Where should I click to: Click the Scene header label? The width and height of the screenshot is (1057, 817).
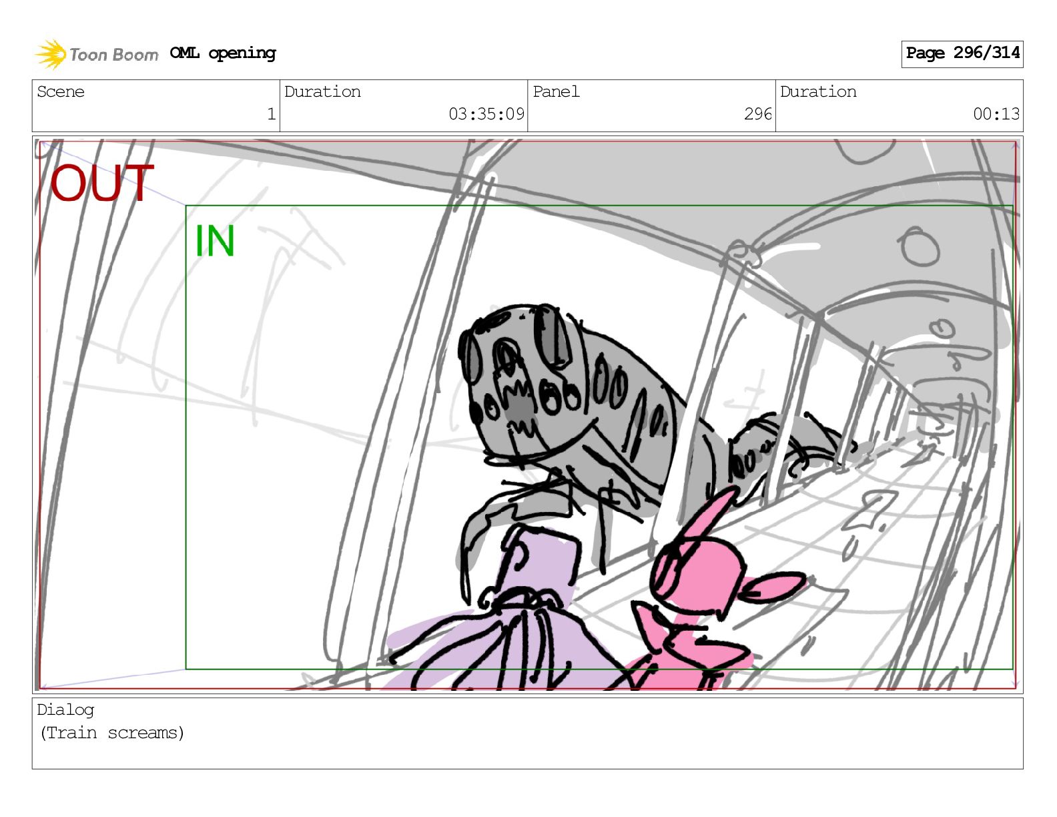tap(61, 91)
